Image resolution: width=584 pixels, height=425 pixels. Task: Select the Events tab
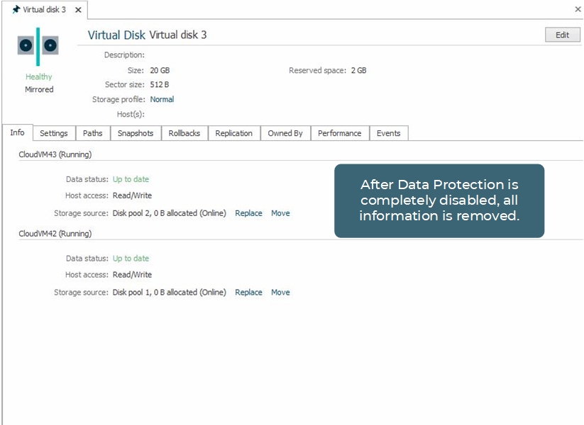click(388, 133)
